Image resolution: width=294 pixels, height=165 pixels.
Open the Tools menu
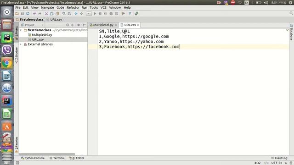[94, 7]
